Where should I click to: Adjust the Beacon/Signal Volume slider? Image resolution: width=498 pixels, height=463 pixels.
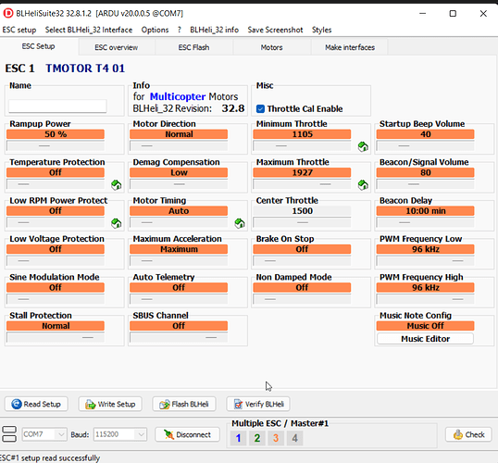tap(425, 184)
